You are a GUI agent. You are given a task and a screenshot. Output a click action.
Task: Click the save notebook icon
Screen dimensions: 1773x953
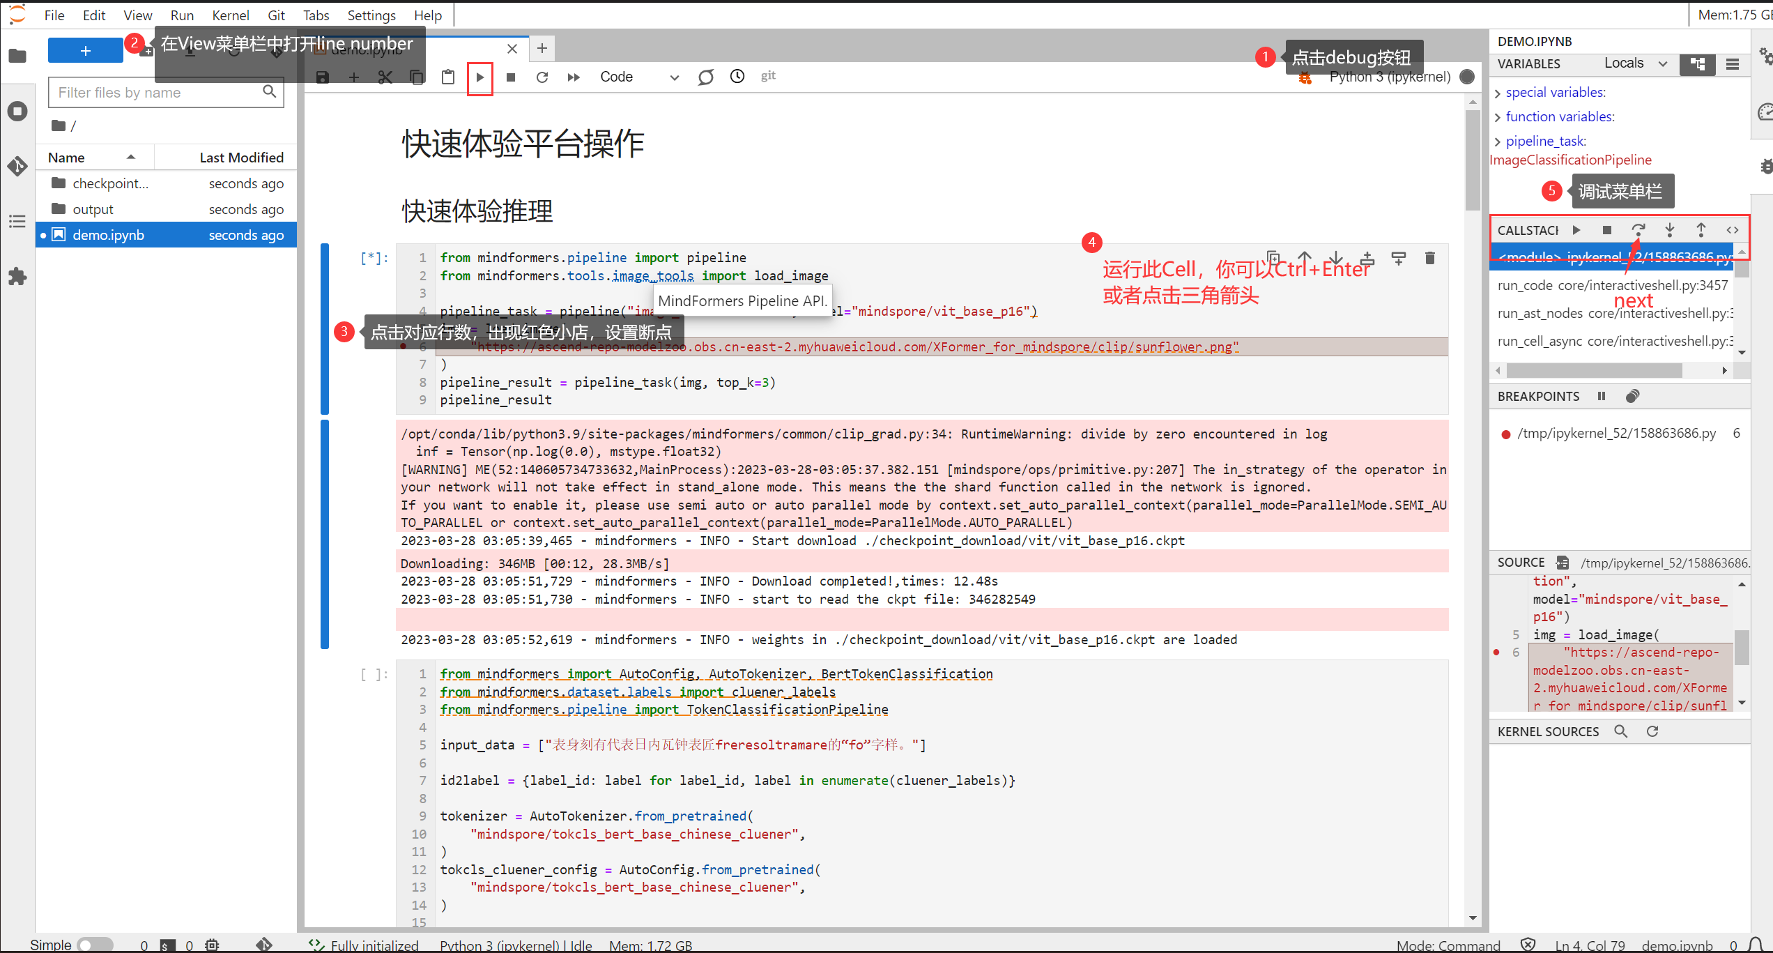322,77
